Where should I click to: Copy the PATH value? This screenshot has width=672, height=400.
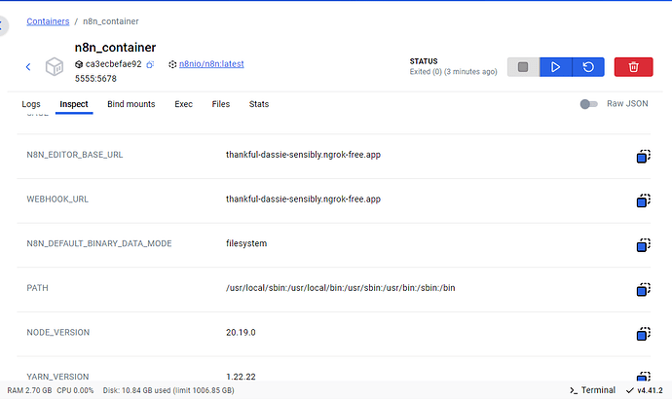(x=644, y=289)
